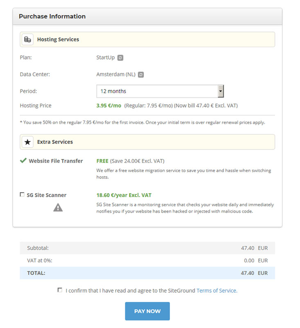Check the Terms of Service agreement box

pos(60,290)
